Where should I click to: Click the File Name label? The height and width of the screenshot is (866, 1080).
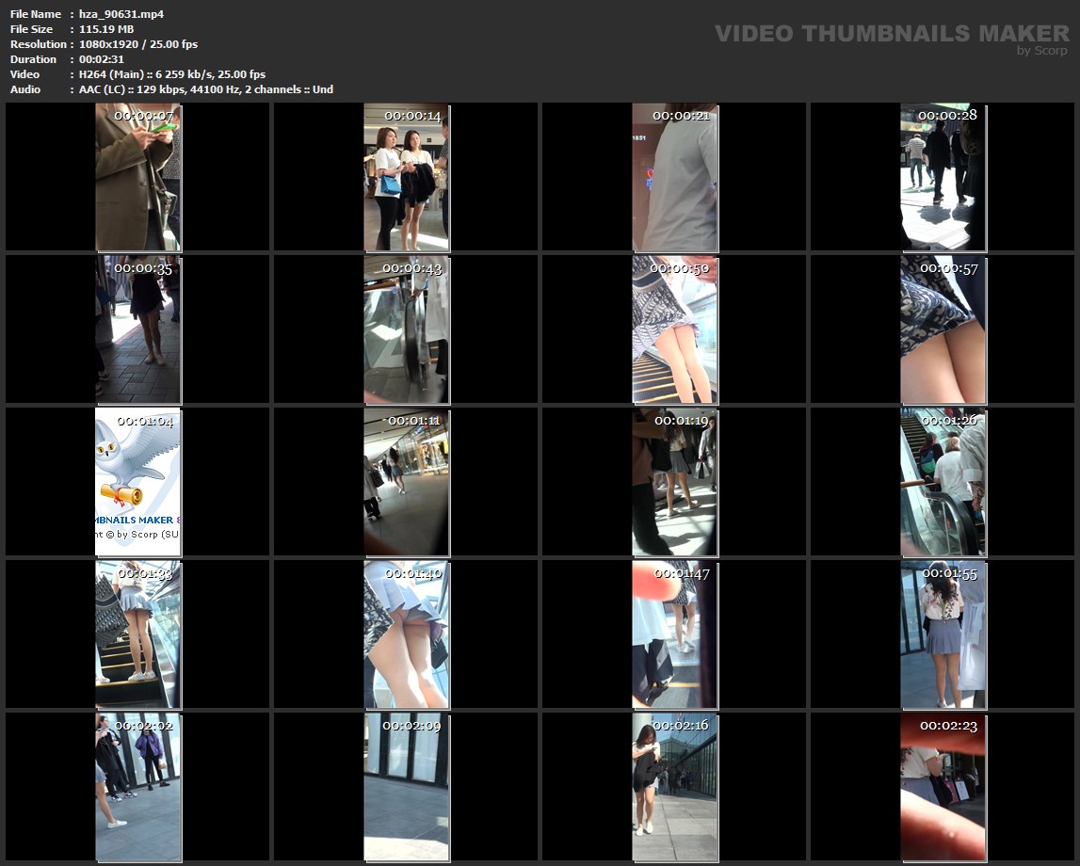[35, 14]
